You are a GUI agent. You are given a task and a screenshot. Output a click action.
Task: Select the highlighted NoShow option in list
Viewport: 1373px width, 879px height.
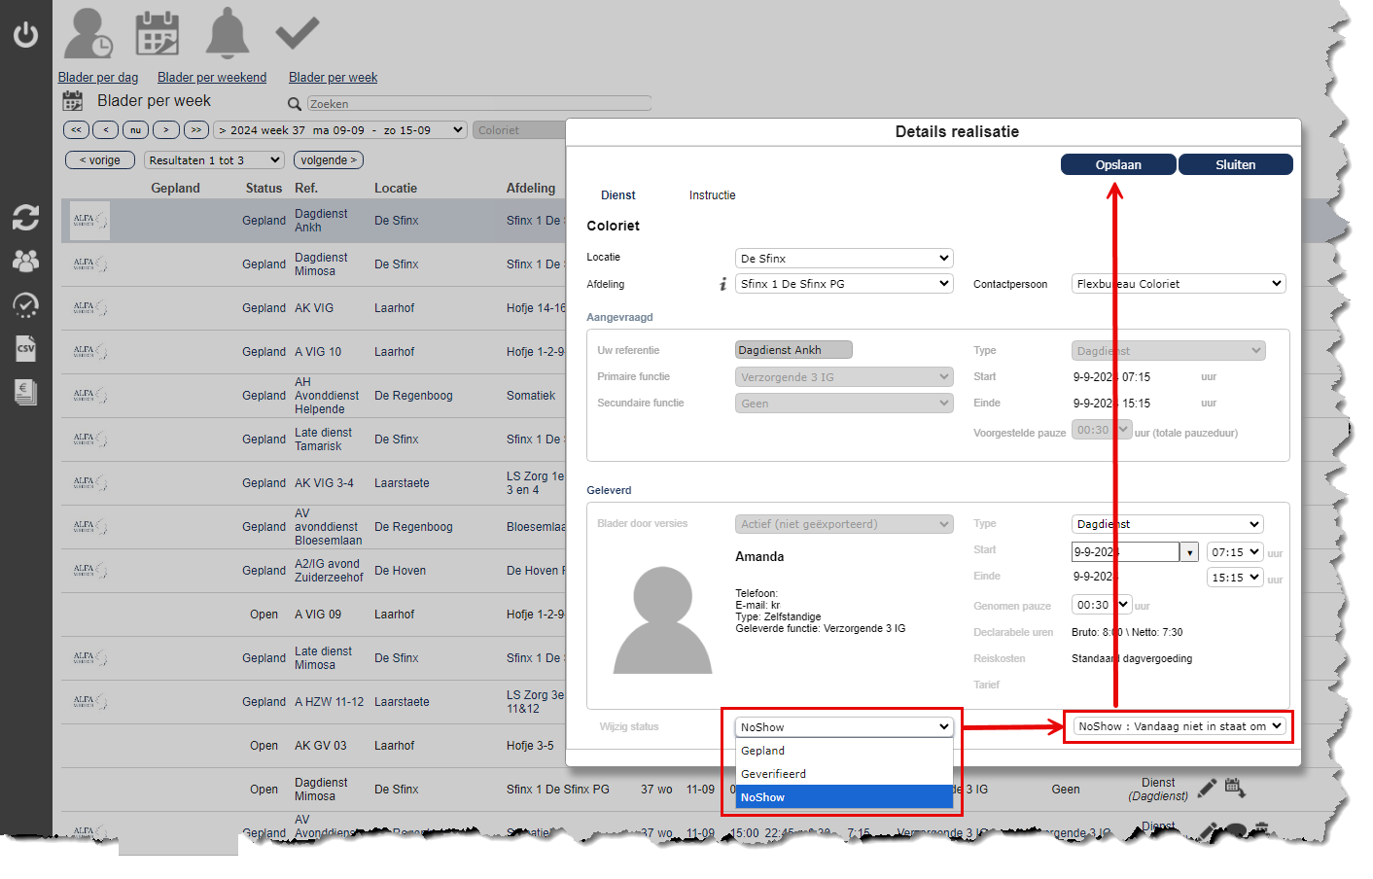(x=844, y=797)
